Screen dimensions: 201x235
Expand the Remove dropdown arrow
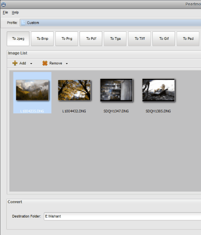click(x=67, y=64)
